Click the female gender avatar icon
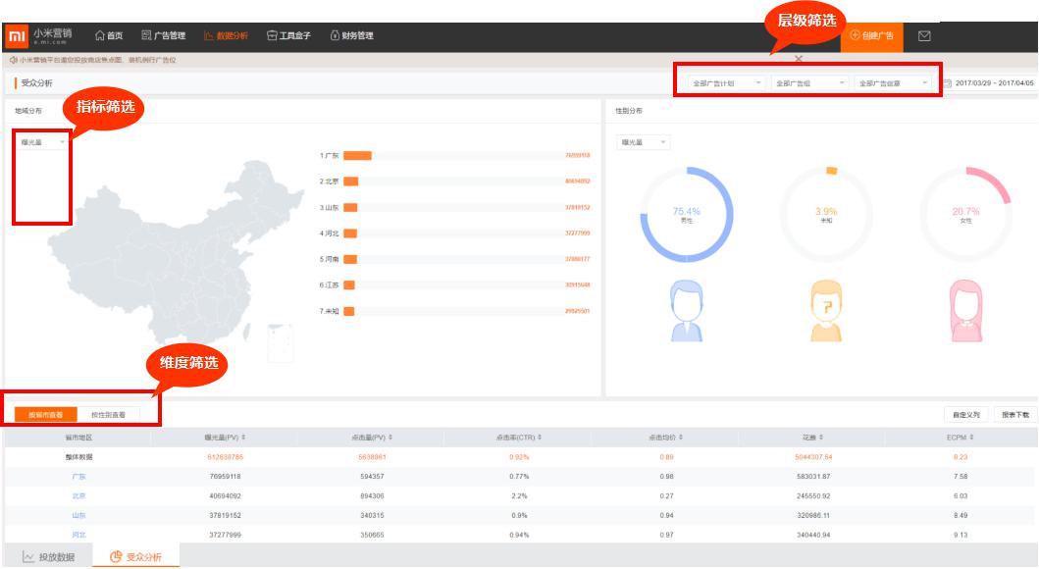The height and width of the screenshot is (569, 1039). tap(964, 311)
